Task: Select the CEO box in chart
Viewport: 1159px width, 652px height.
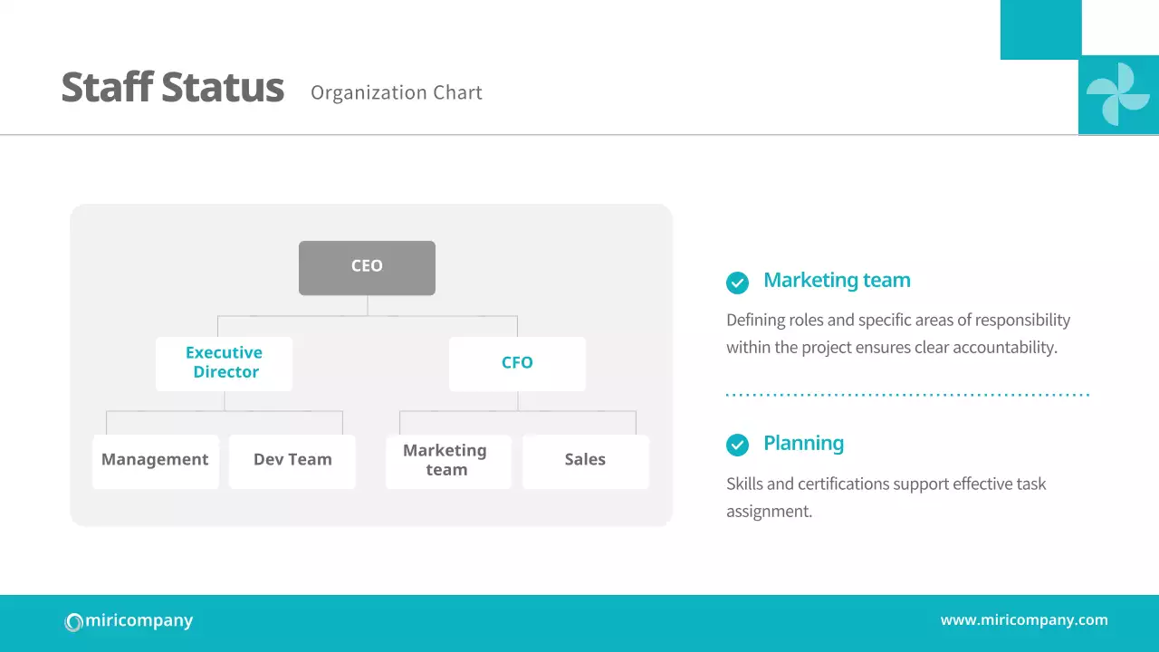Action: click(367, 267)
